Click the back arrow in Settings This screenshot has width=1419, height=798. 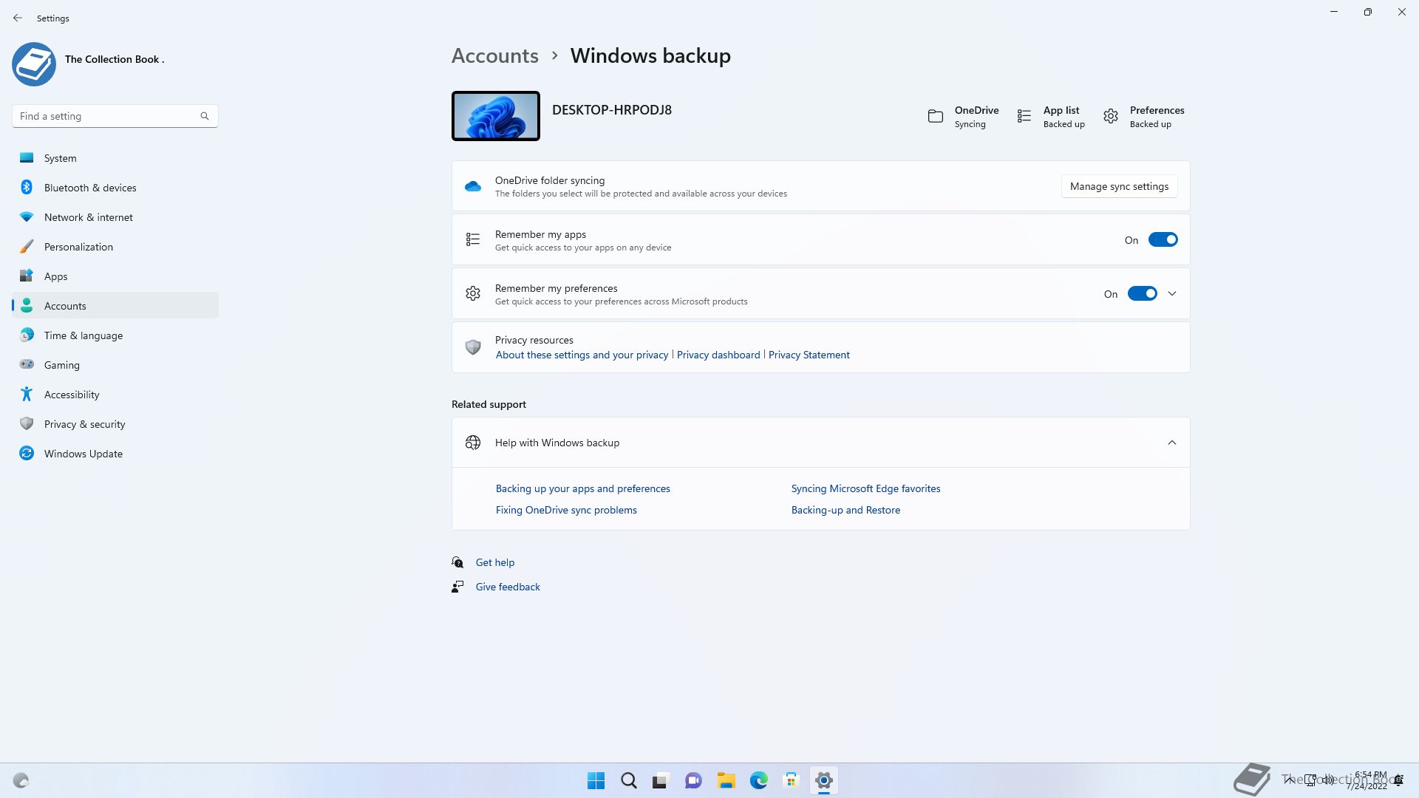click(18, 18)
